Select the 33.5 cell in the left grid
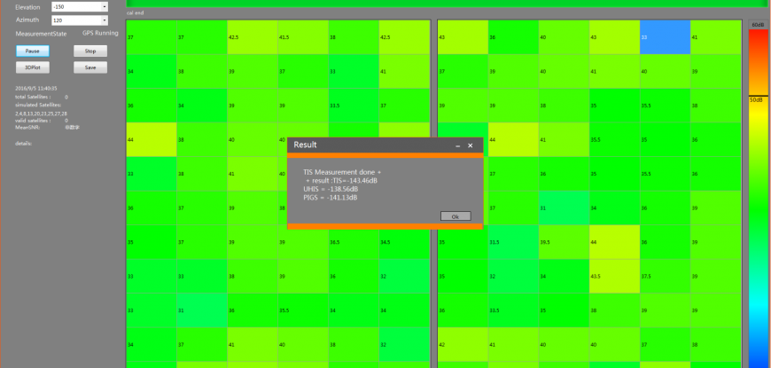 coord(354,106)
